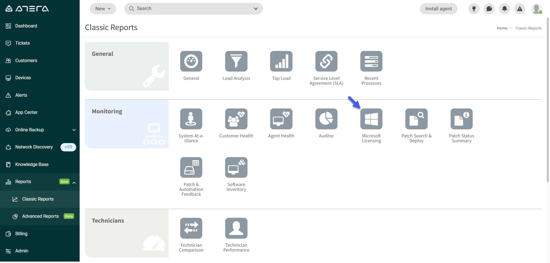Switch to Advanced Reports
Image resolution: width=550 pixels, height=263 pixels.
40,216
